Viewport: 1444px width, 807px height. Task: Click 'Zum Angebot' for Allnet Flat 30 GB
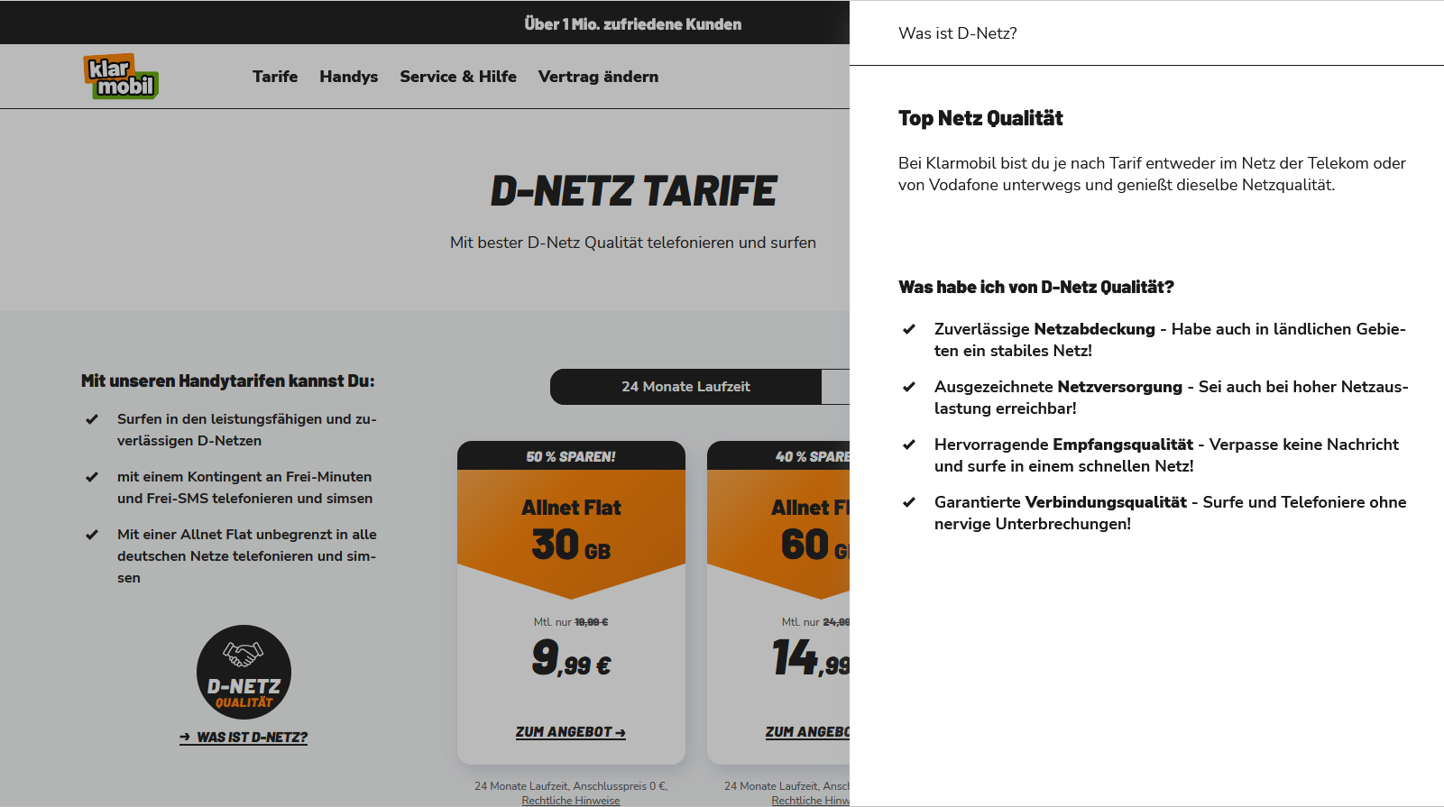pyautogui.click(x=571, y=732)
